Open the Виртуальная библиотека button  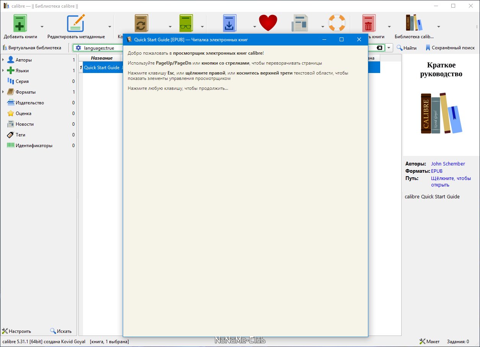(x=32, y=48)
